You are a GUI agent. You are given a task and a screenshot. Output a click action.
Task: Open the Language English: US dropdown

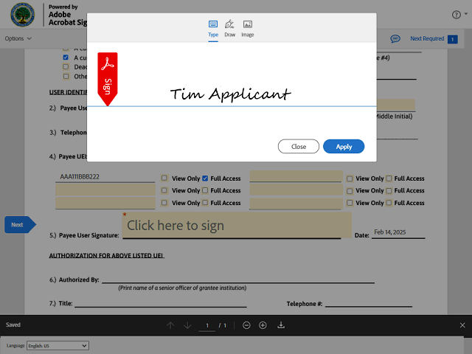58,346
